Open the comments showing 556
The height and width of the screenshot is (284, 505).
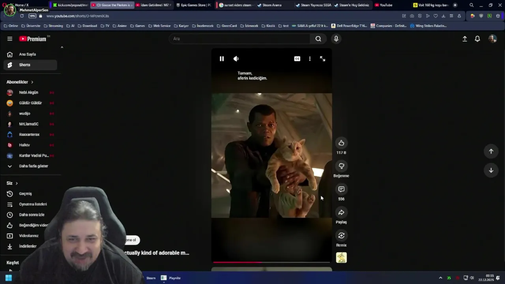tap(341, 189)
